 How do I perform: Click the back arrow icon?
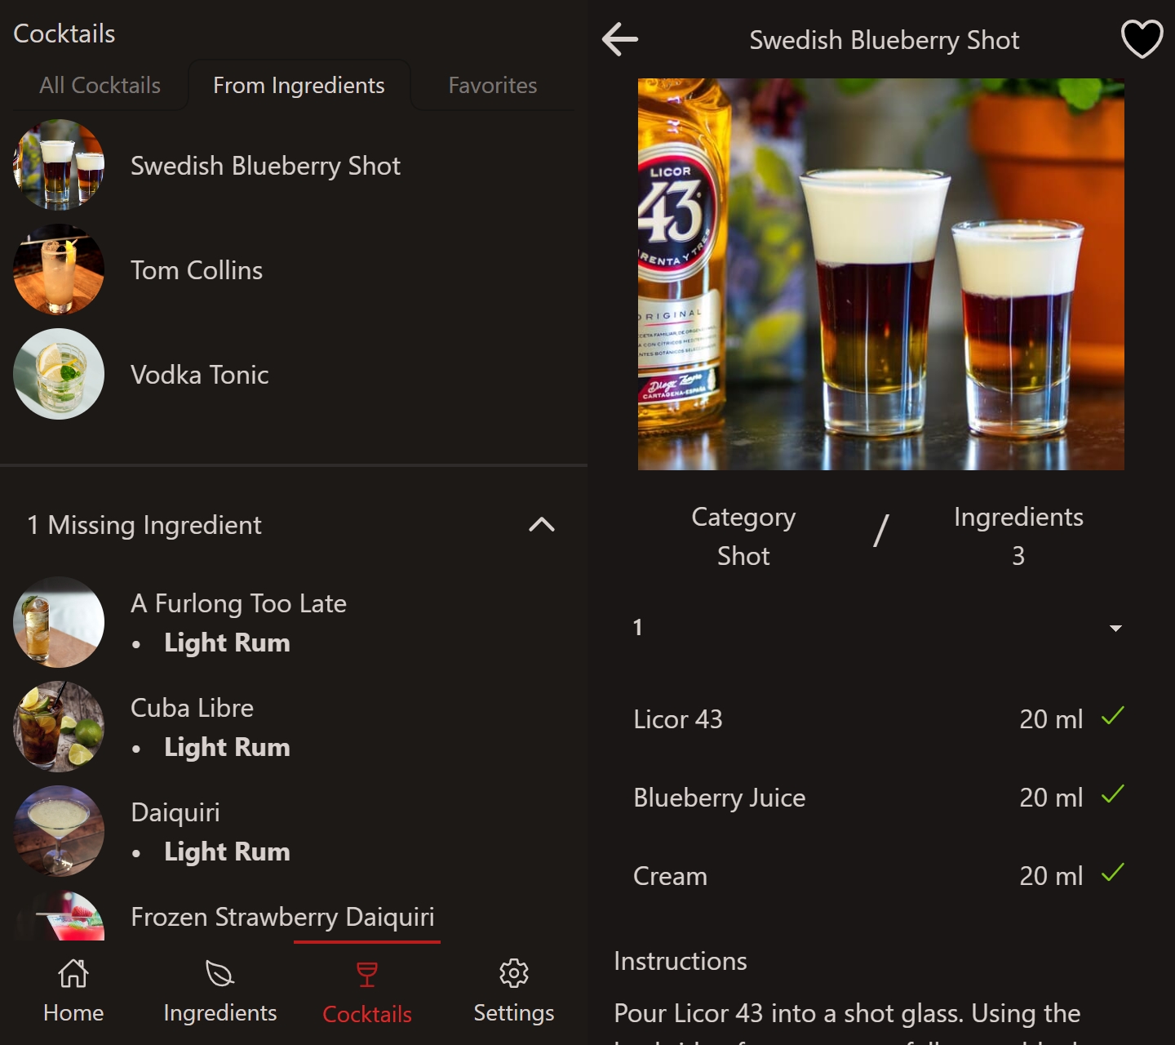(x=620, y=39)
